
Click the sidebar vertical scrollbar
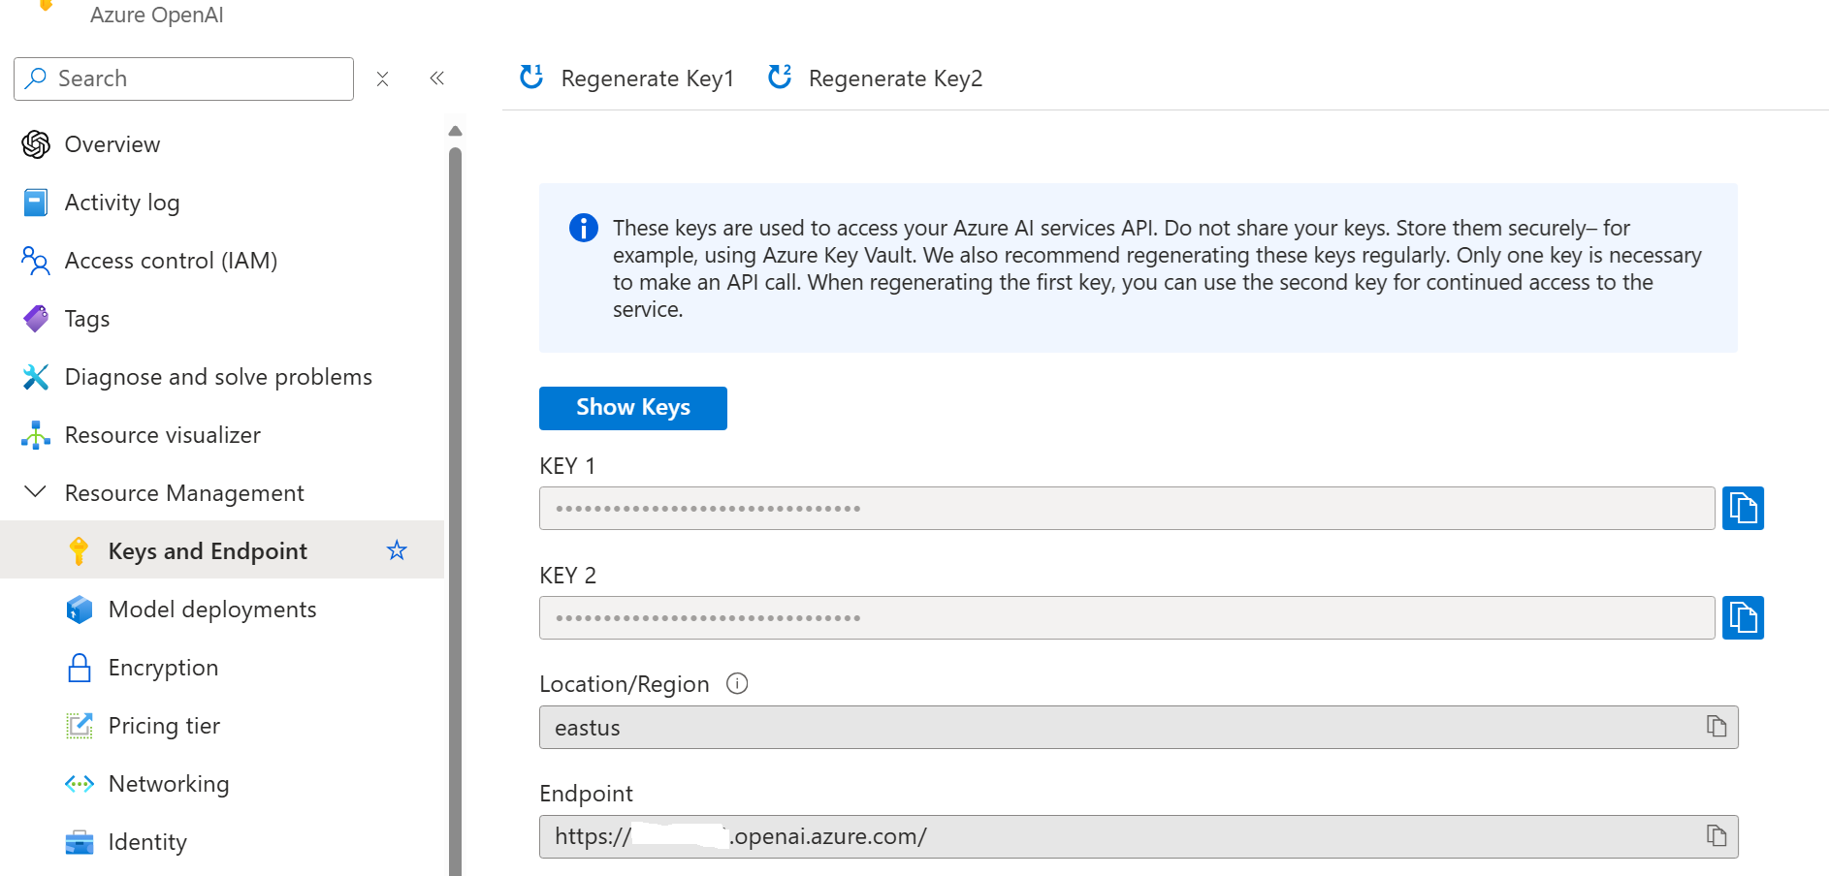coord(456,511)
